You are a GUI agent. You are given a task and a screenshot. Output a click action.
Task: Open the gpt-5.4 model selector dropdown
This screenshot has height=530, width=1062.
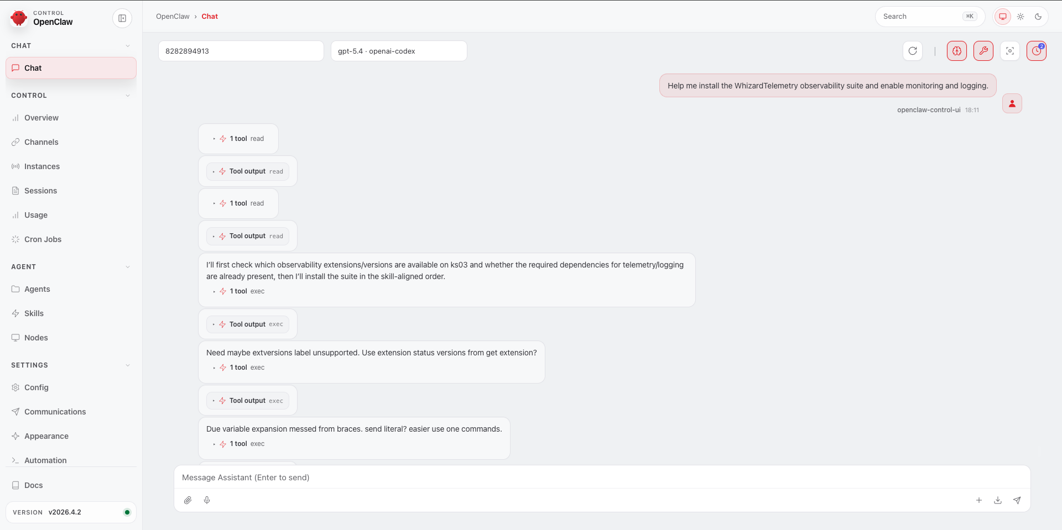point(398,51)
